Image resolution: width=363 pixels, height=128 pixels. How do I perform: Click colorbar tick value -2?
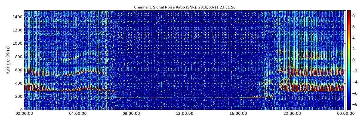click(354, 71)
